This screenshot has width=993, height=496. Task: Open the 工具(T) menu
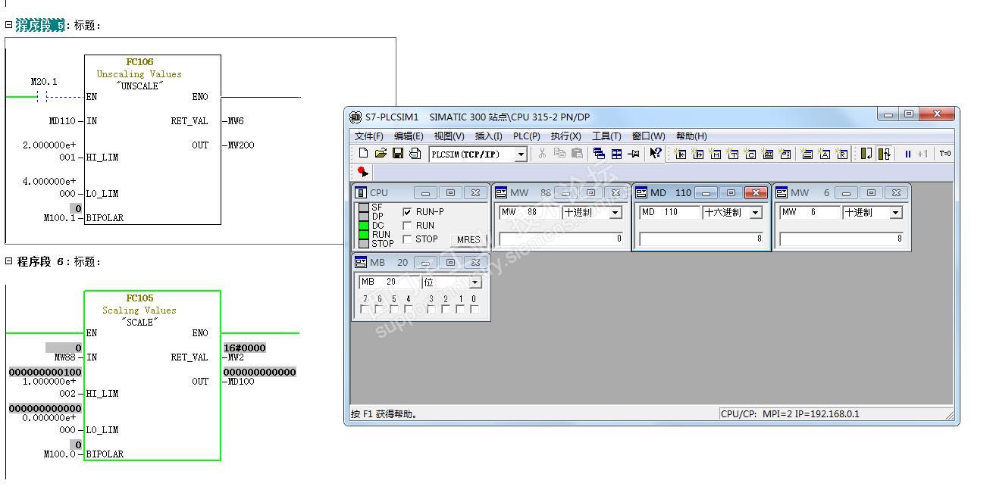click(x=606, y=136)
